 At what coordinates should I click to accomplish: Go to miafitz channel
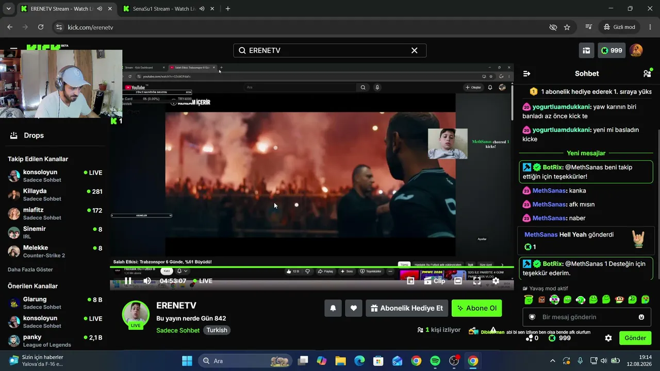coord(55,213)
